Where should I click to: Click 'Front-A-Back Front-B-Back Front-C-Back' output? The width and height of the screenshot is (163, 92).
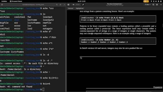click(101, 20)
